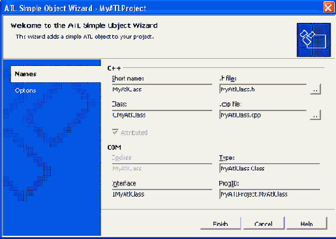Edit the .cpp file field
Image resolution: width=336 pixels, height=239 pixels.
click(263, 115)
